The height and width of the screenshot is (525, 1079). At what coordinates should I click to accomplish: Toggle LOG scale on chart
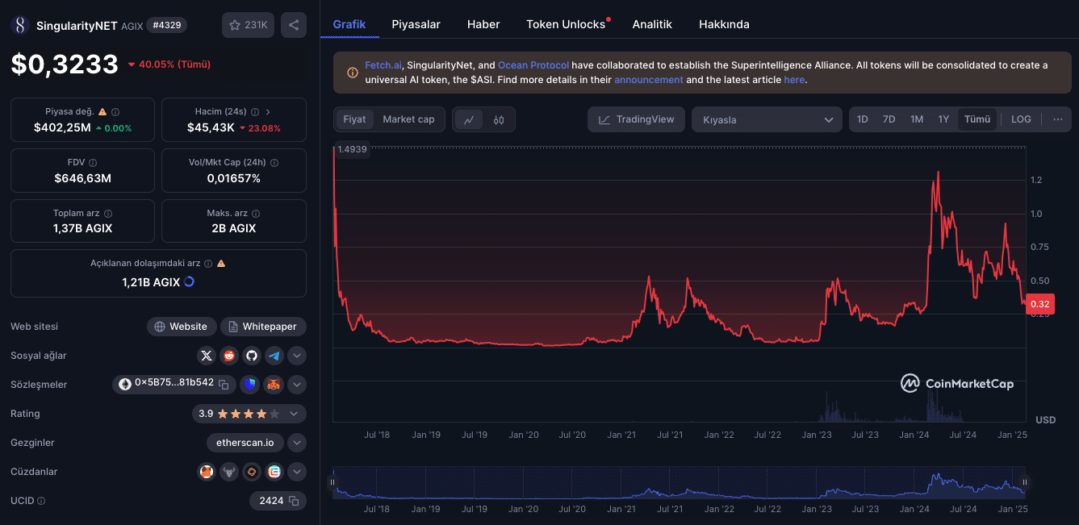pos(1021,119)
